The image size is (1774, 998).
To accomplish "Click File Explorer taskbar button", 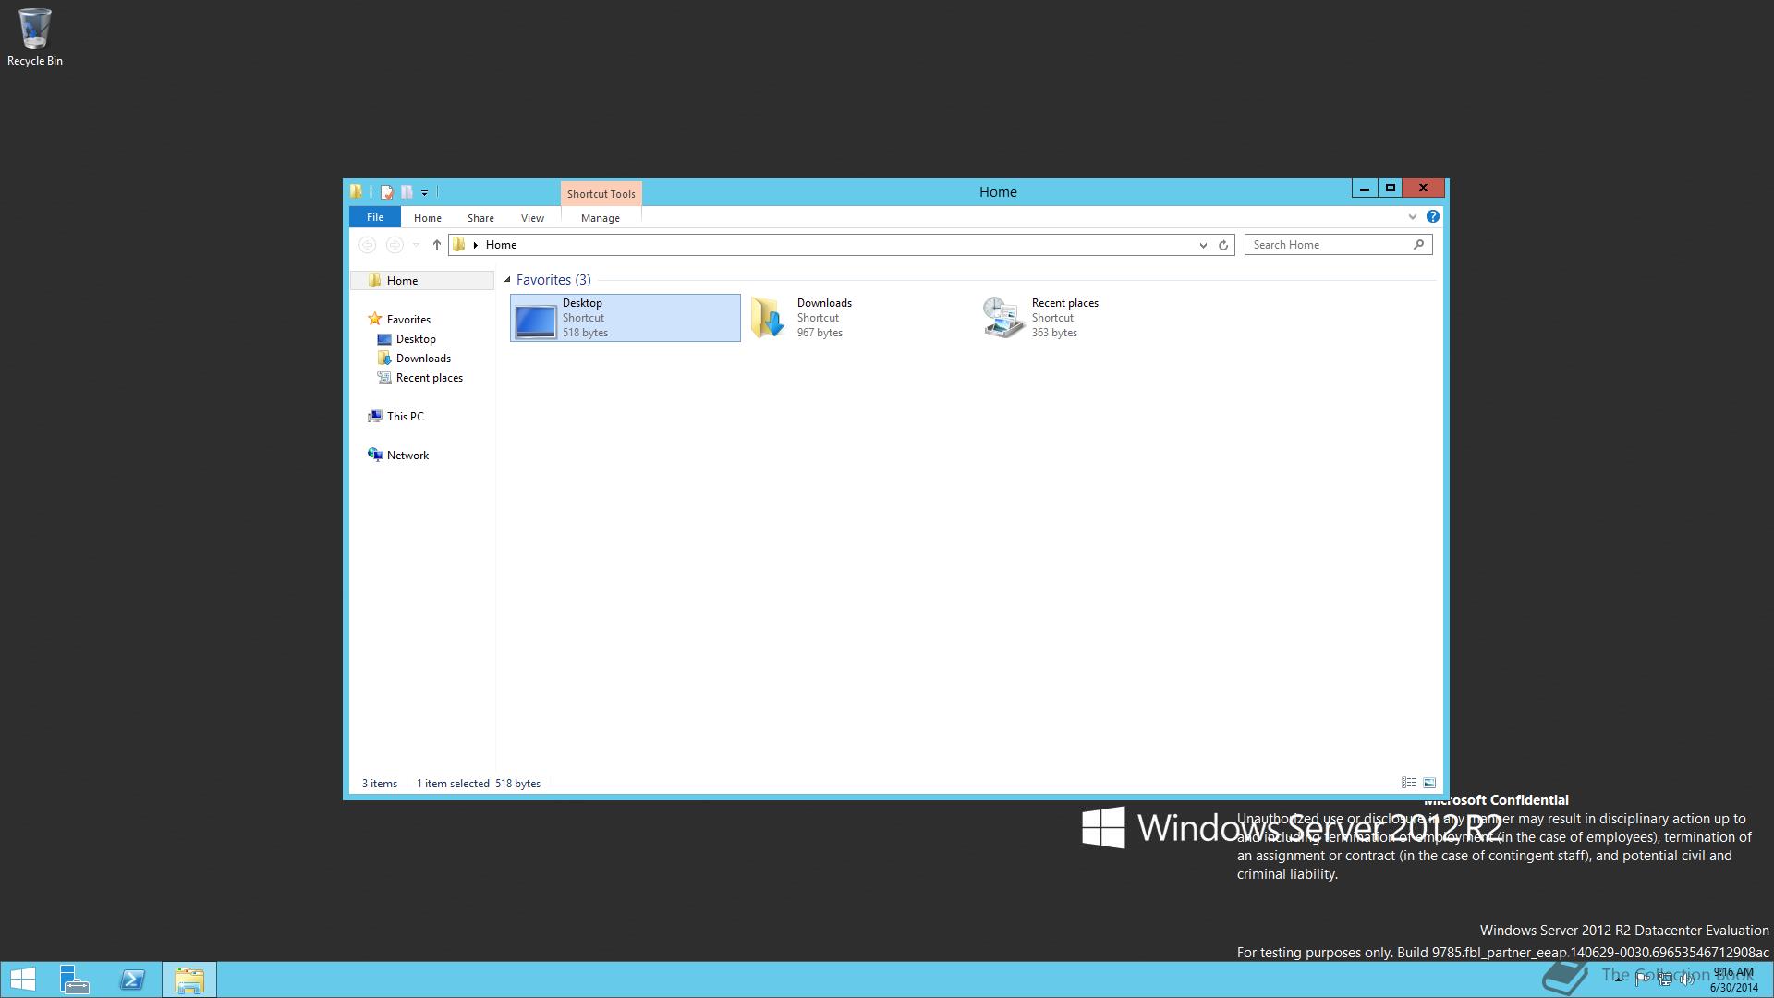I will pyautogui.click(x=189, y=980).
